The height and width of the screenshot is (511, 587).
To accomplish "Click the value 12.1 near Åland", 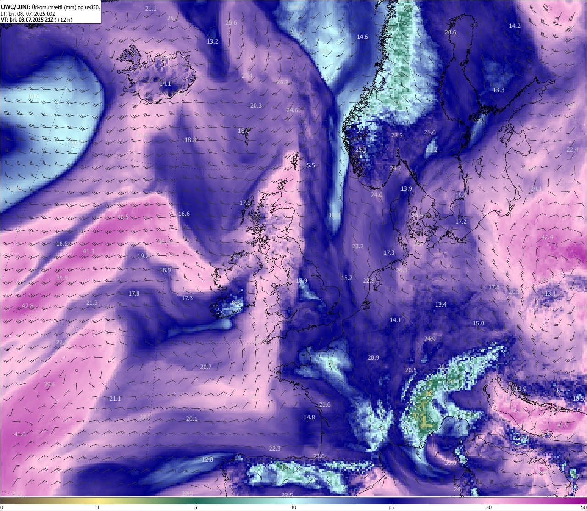I will tap(479, 121).
